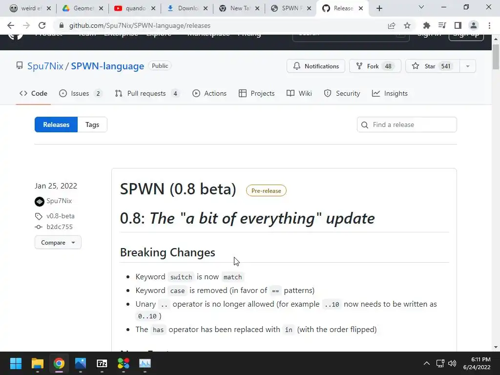
Task: Go back with the browser back arrow
Action: tap(11, 25)
